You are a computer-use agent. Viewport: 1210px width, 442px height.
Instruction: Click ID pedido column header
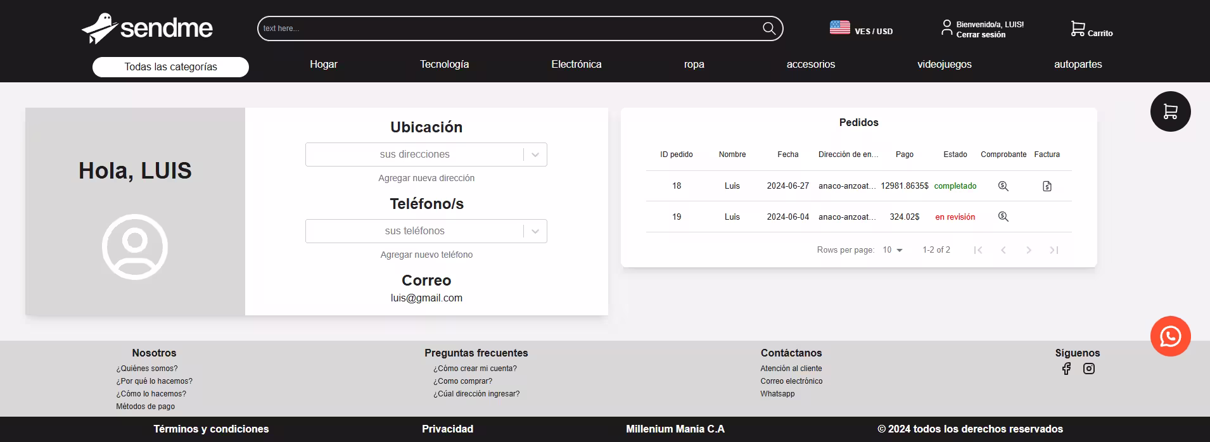[x=676, y=155]
